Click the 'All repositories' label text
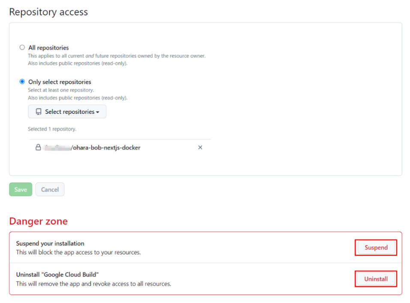Image resolution: width=410 pixels, height=303 pixels. click(48, 48)
